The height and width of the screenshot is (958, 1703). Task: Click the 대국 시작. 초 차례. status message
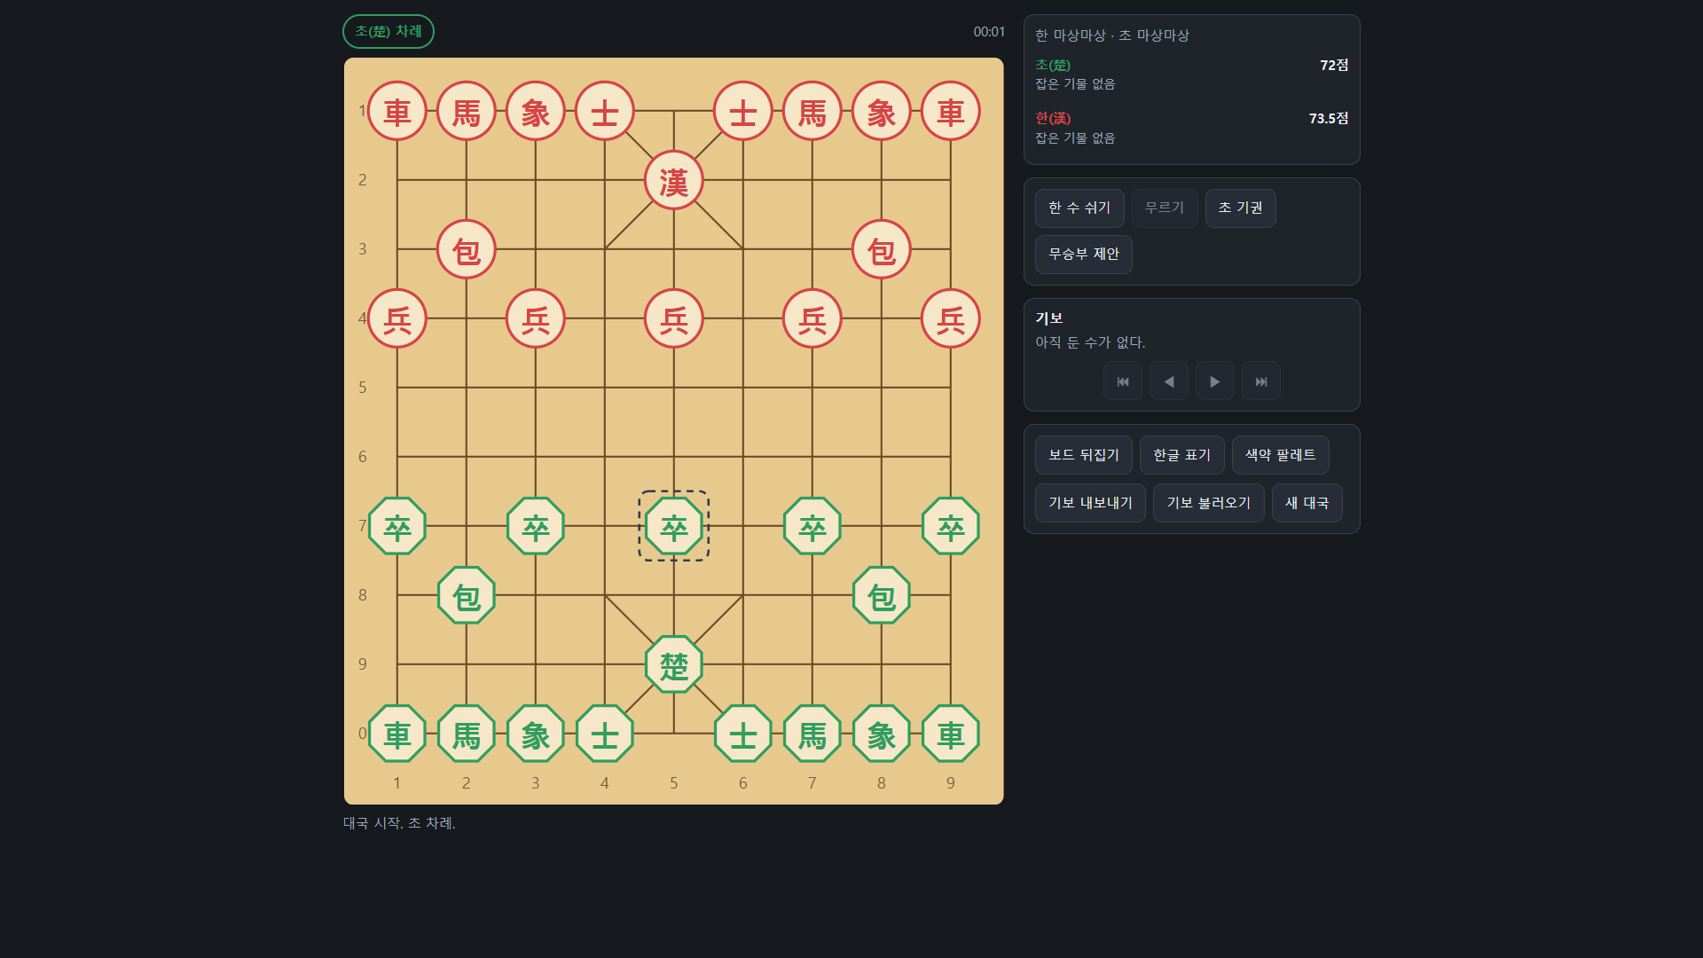coord(399,823)
